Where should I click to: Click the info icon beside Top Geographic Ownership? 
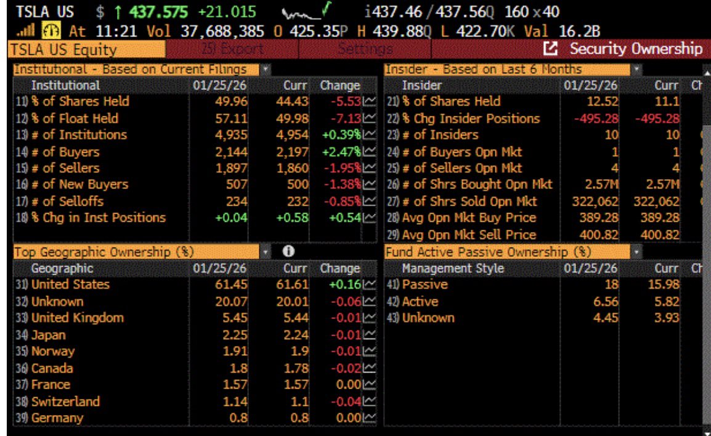click(x=288, y=251)
